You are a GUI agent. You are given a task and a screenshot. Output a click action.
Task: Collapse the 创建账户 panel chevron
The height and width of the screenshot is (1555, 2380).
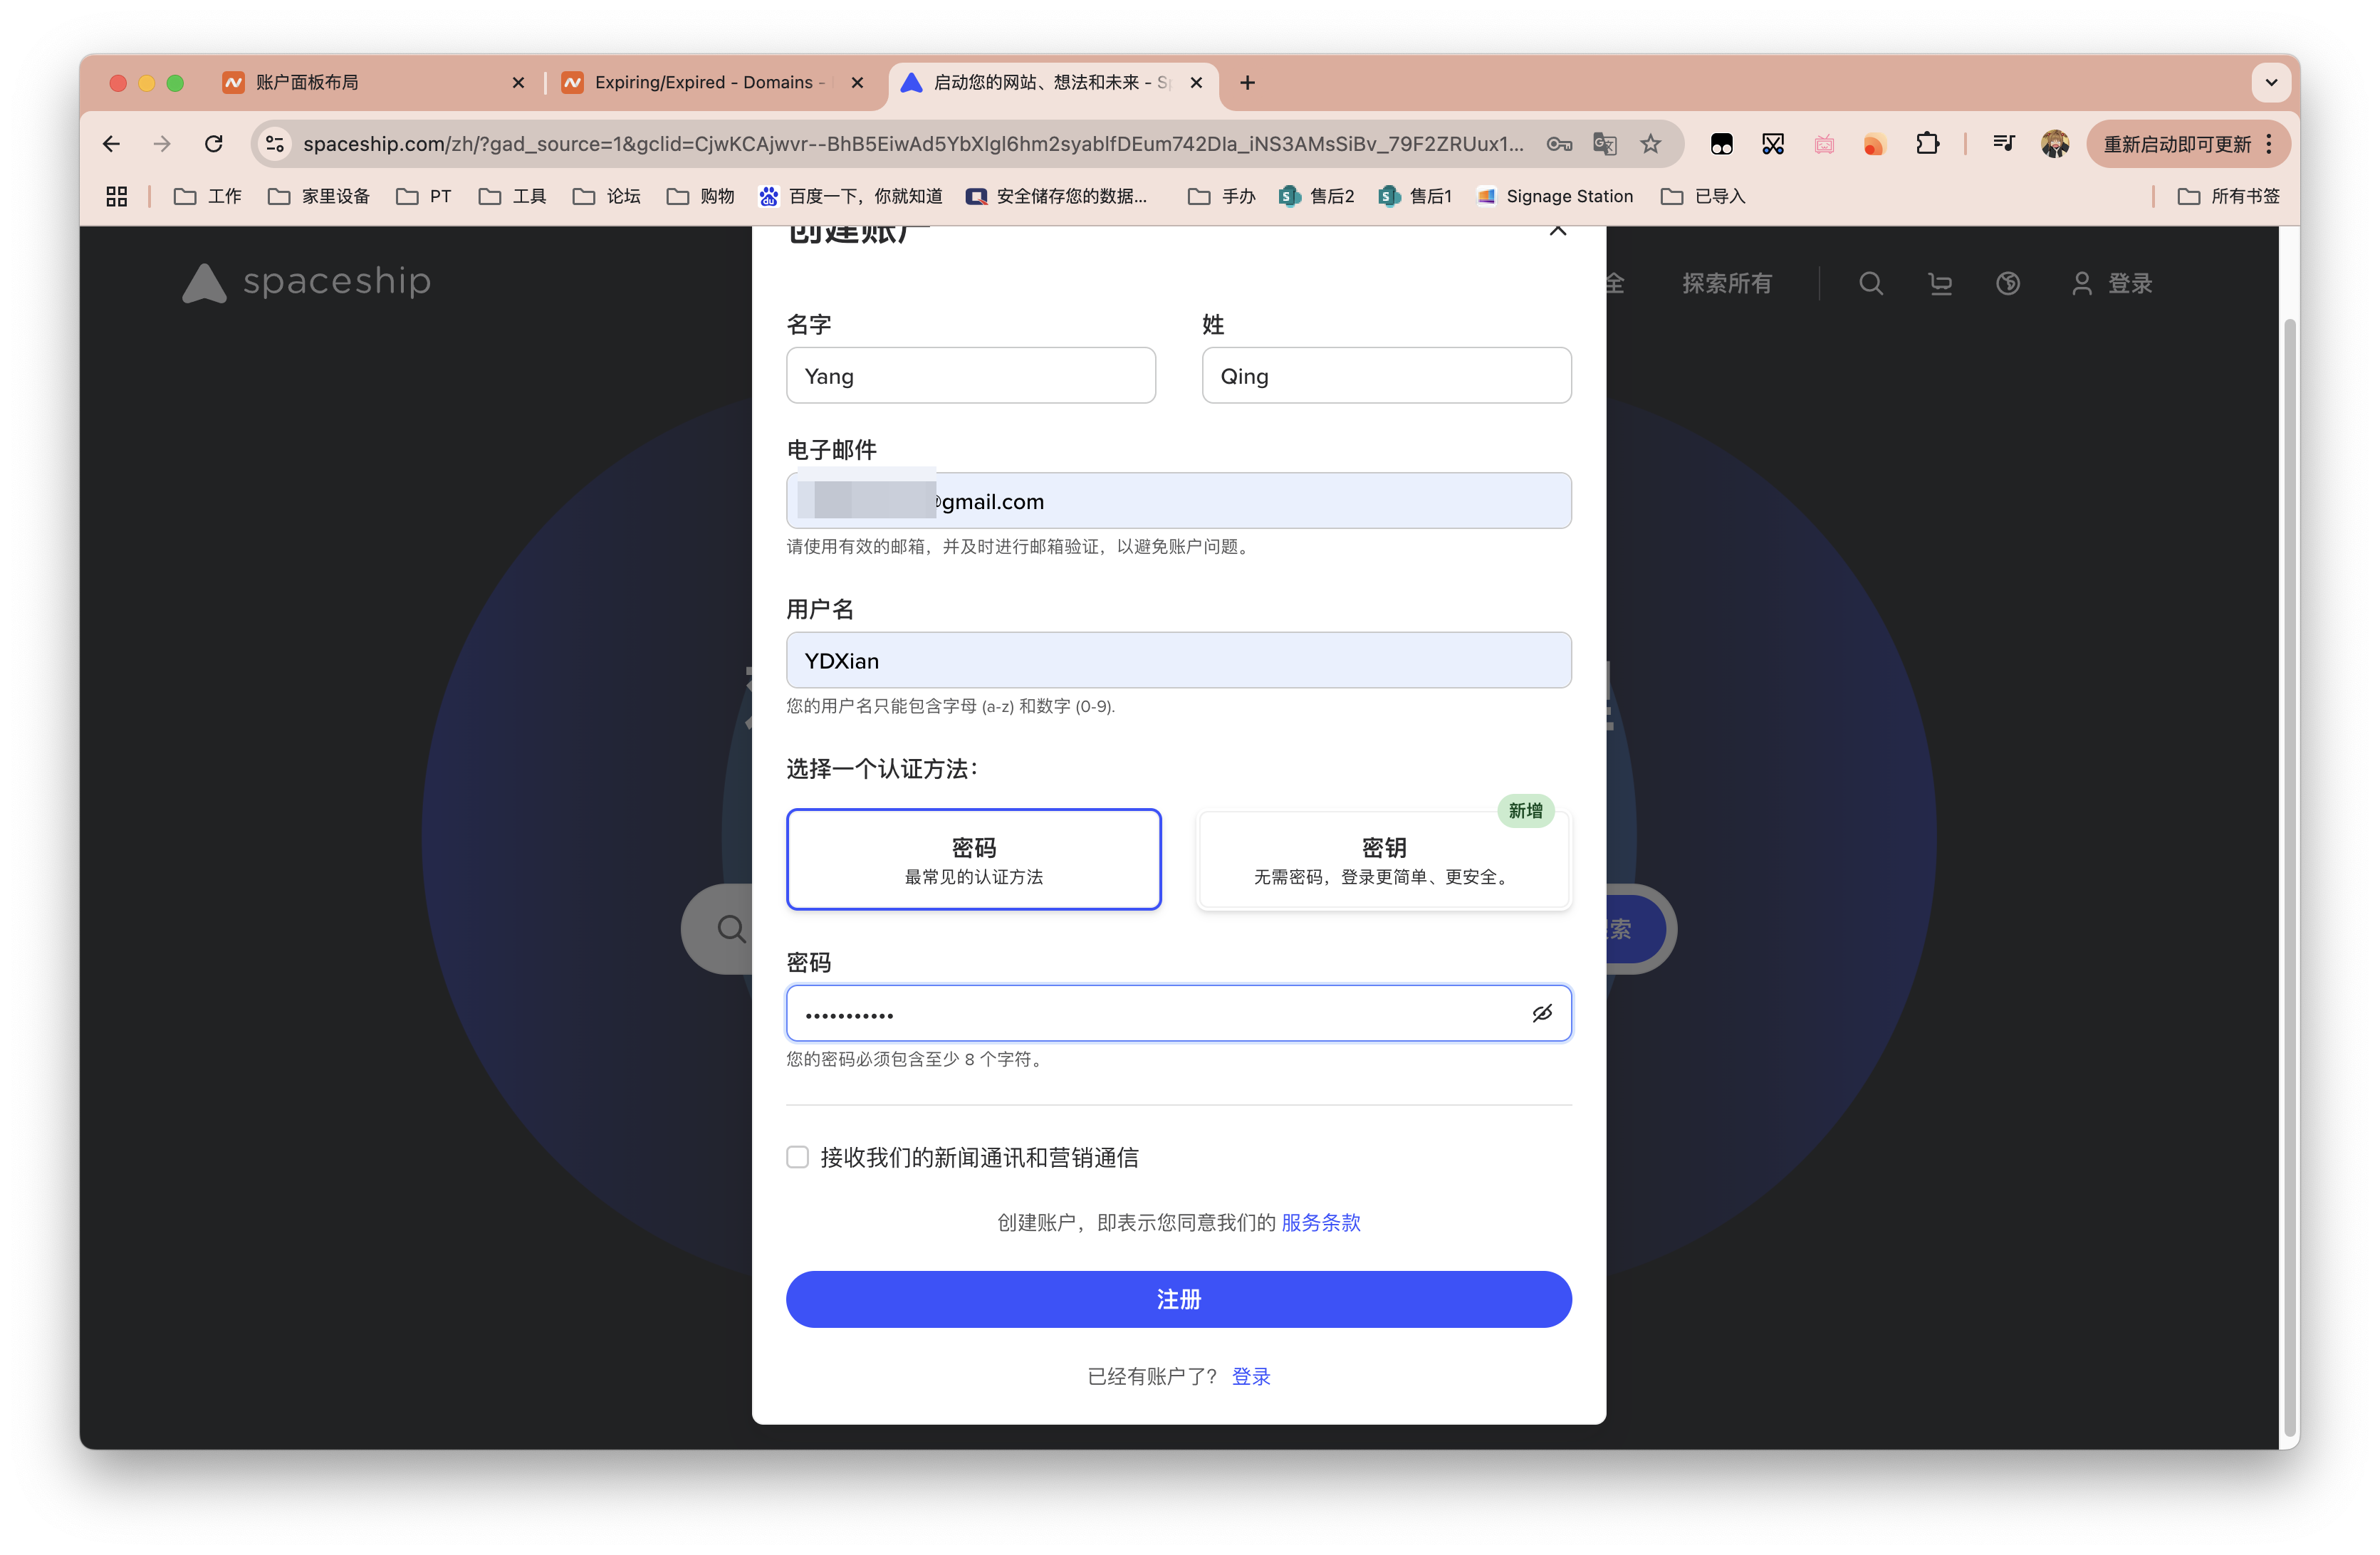point(1558,231)
